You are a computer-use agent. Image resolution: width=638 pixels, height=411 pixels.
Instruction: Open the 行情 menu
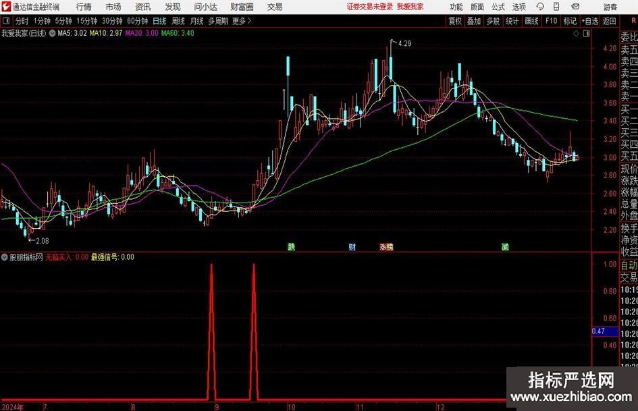(x=84, y=7)
